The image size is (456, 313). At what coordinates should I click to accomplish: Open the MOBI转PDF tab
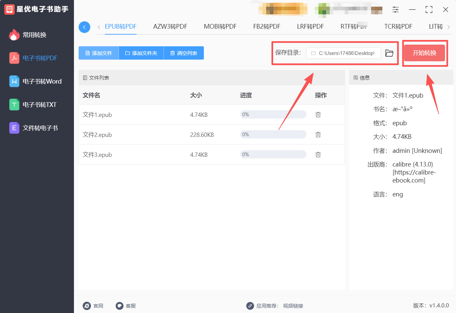pos(220,27)
